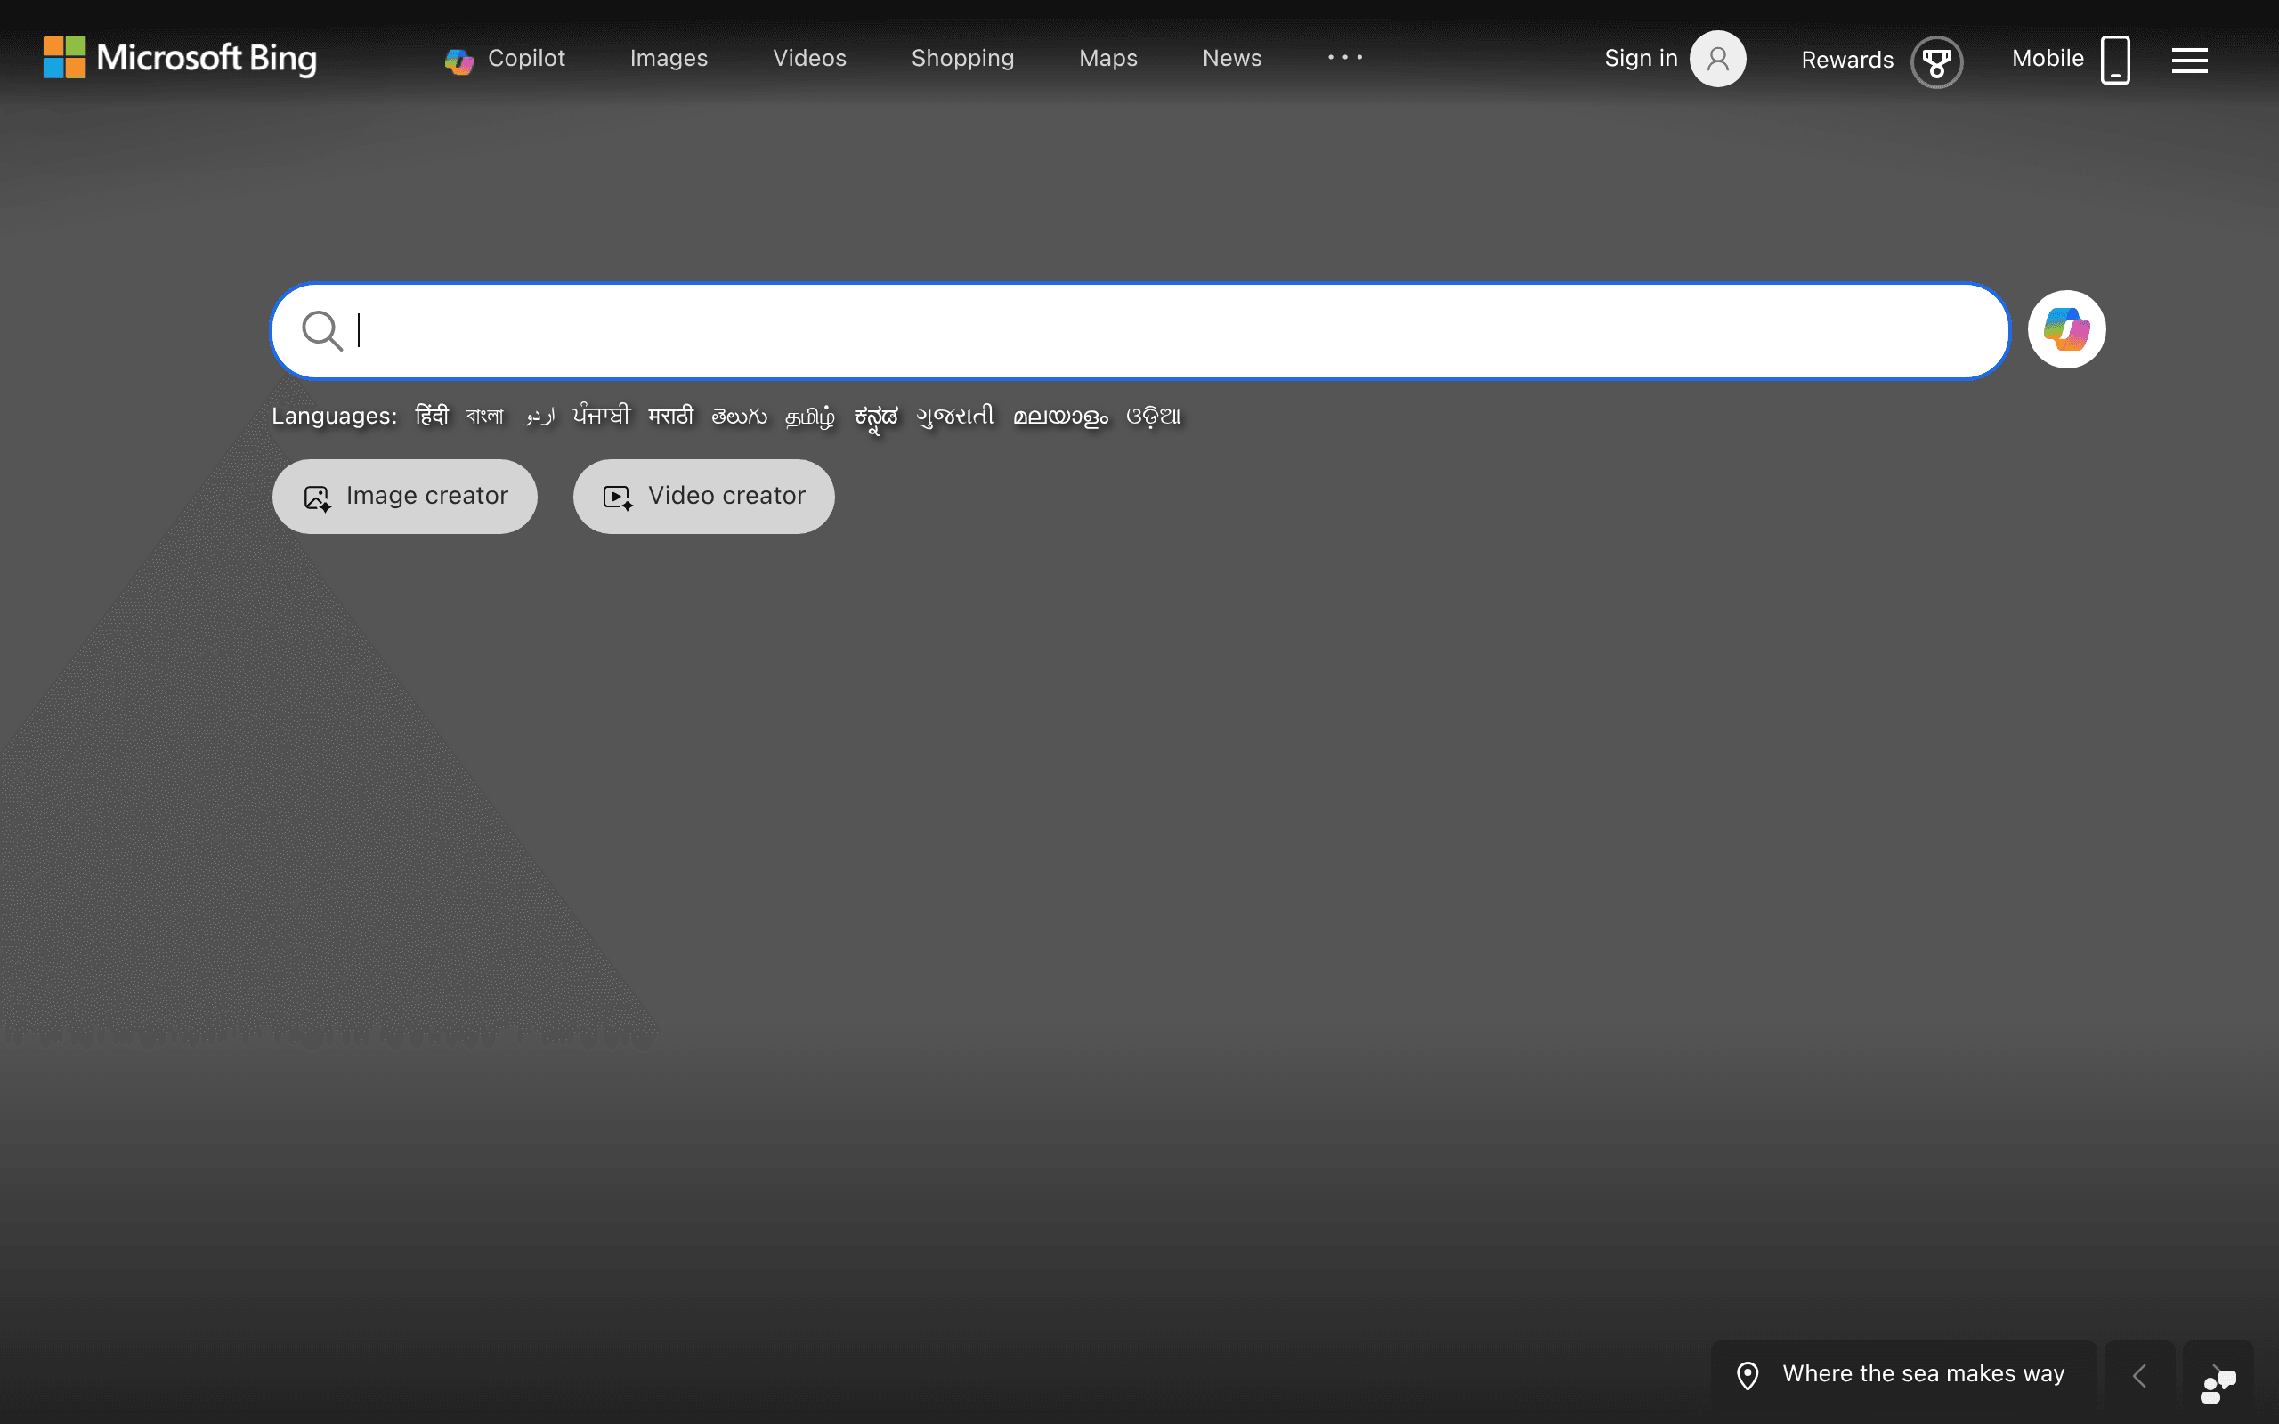Click the location pin image info icon
Screen dimensions: 2279x1424
pyautogui.click(x=1747, y=1375)
